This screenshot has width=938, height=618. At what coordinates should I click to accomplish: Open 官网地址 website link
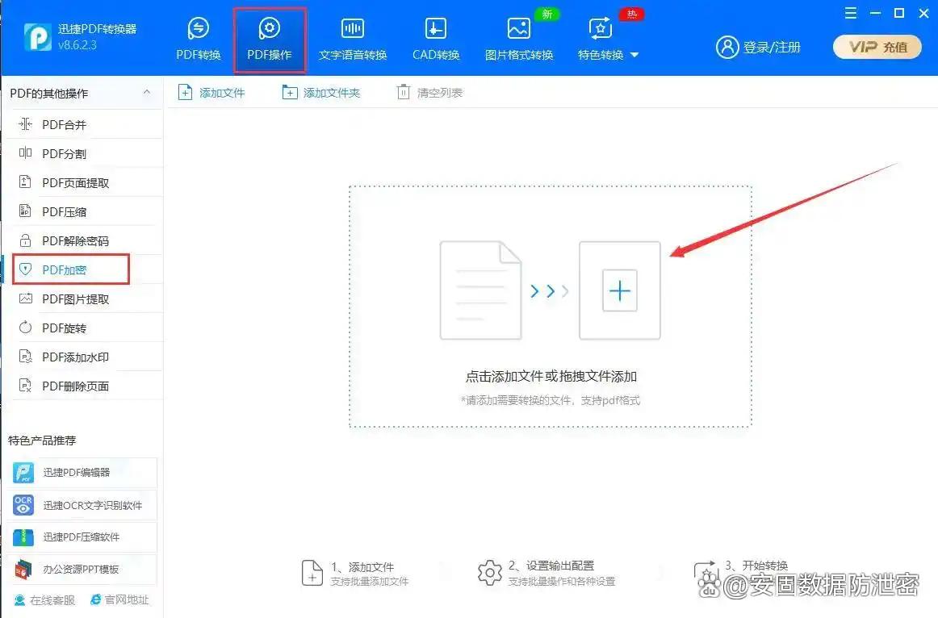click(119, 599)
